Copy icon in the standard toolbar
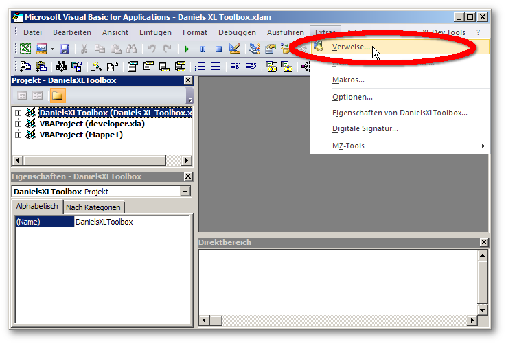This screenshot has height=344, width=506. pyautogui.click(x=100, y=49)
